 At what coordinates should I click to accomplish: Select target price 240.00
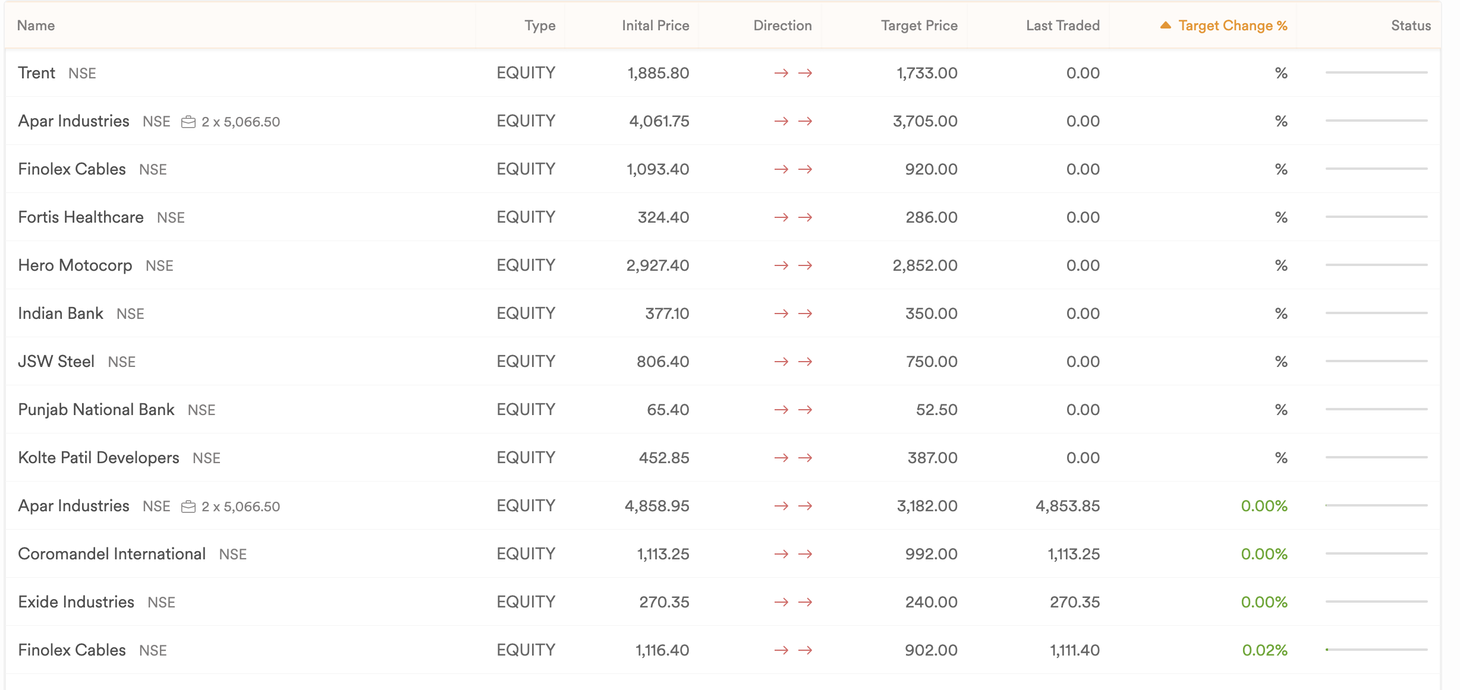(931, 602)
